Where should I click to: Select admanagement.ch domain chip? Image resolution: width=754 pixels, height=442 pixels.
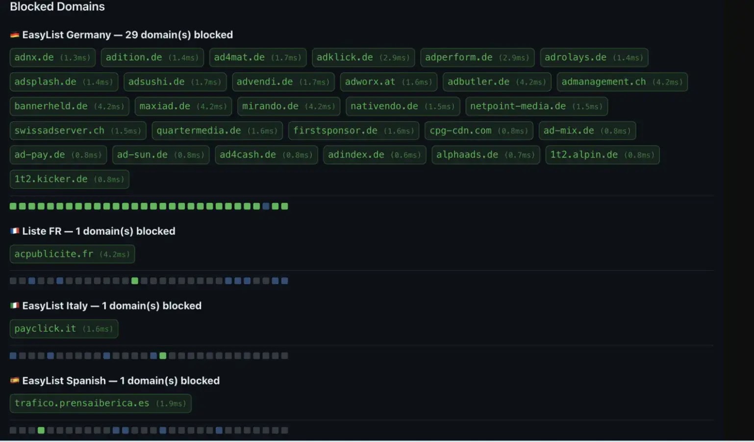point(622,82)
